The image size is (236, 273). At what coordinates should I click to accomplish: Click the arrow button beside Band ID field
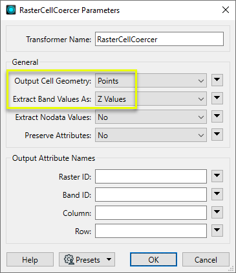pos(217,194)
